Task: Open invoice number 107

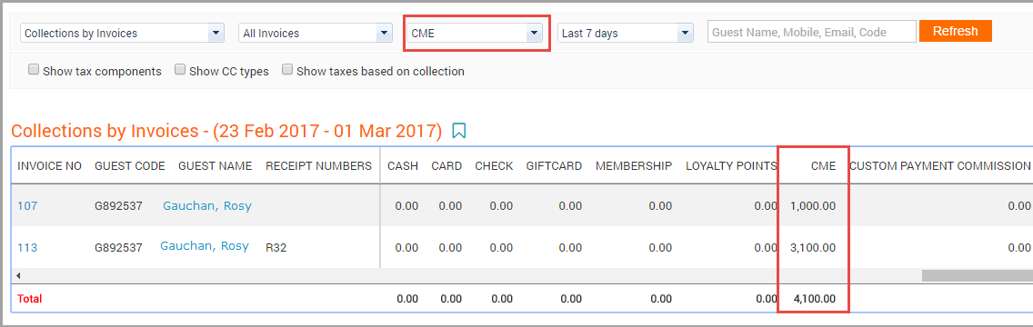Action: (27, 206)
